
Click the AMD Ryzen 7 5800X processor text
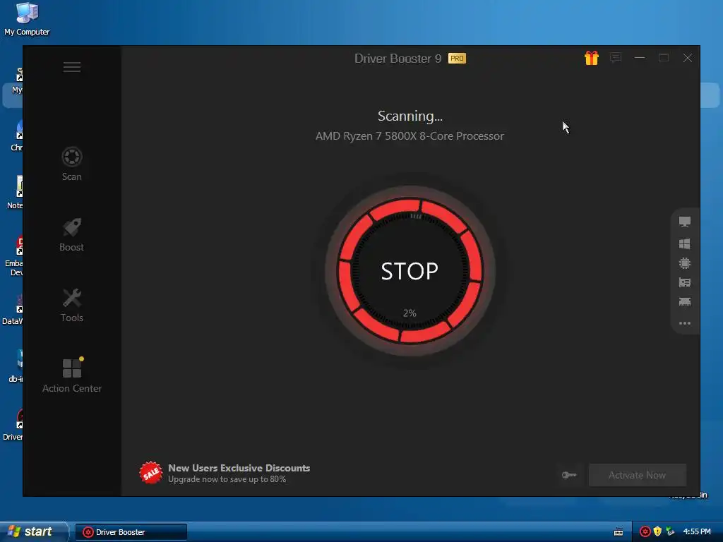click(x=410, y=136)
